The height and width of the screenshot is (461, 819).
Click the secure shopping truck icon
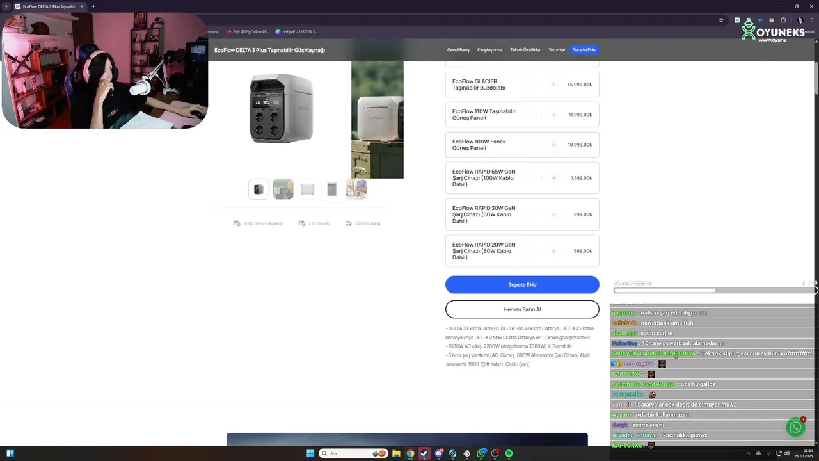237,223
